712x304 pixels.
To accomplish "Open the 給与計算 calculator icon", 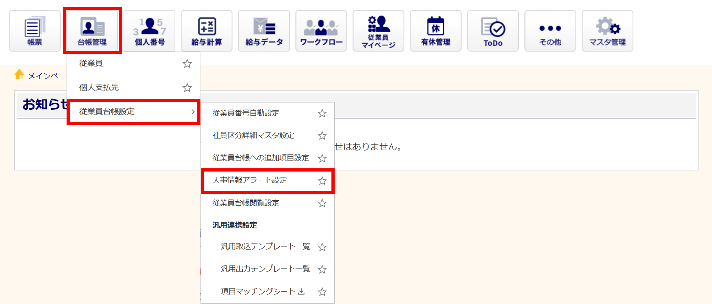I will click(x=207, y=31).
